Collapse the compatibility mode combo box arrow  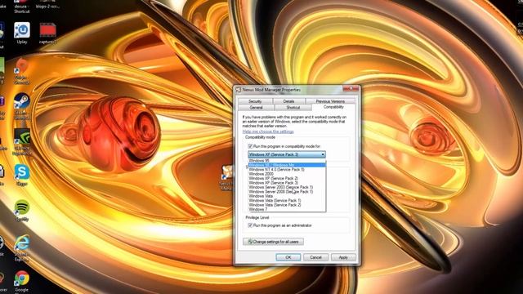tap(323, 154)
